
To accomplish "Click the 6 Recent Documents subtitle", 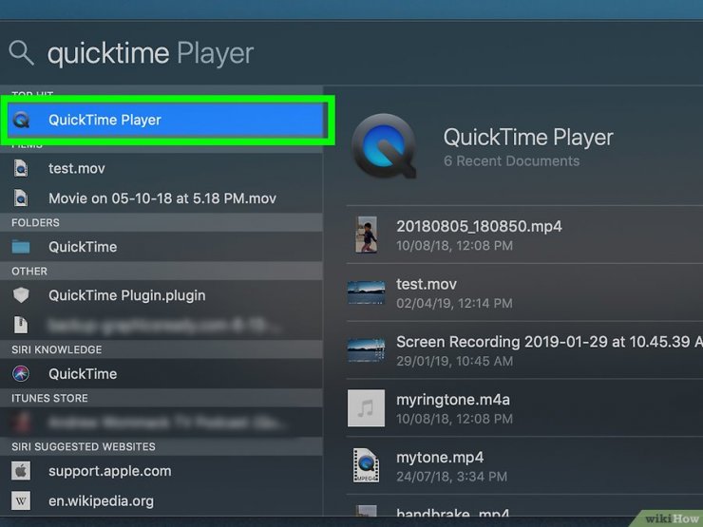I will pyautogui.click(x=511, y=160).
